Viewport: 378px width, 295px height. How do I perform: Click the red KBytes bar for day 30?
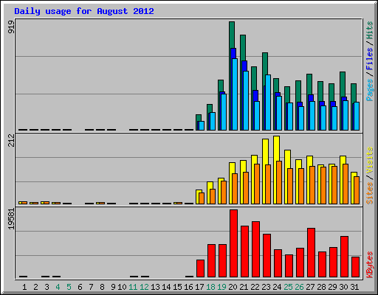[x=344, y=257]
